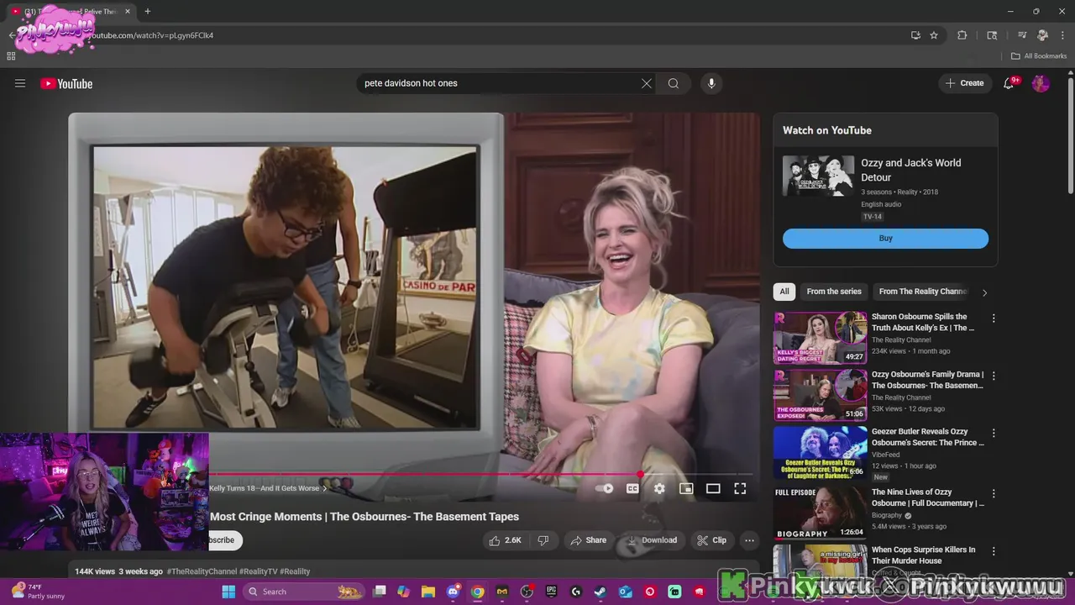This screenshot has height=605, width=1075.
Task: Open Outlook from the taskbar
Action: coord(625,592)
